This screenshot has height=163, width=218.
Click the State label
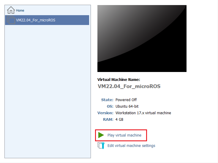[x=107, y=100]
